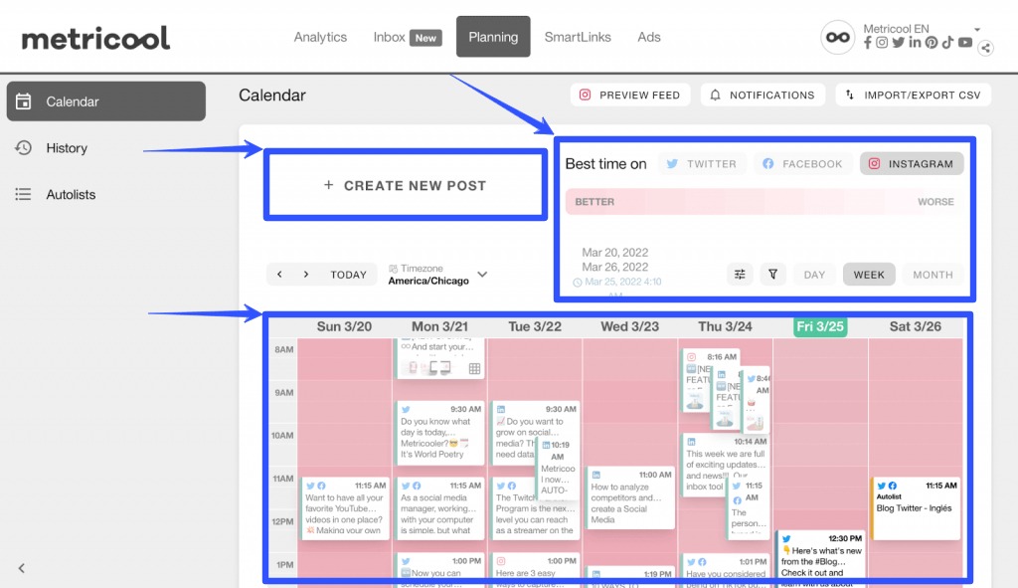The image size is (1018, 588).
Task: Open the Analytics tab
Action: pyautogui.click(x=320, y=37)
